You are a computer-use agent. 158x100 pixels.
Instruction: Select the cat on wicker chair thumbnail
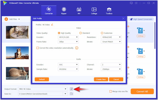tap(17, 32)
